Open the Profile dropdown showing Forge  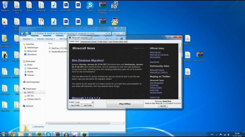[x=84, y=102]
